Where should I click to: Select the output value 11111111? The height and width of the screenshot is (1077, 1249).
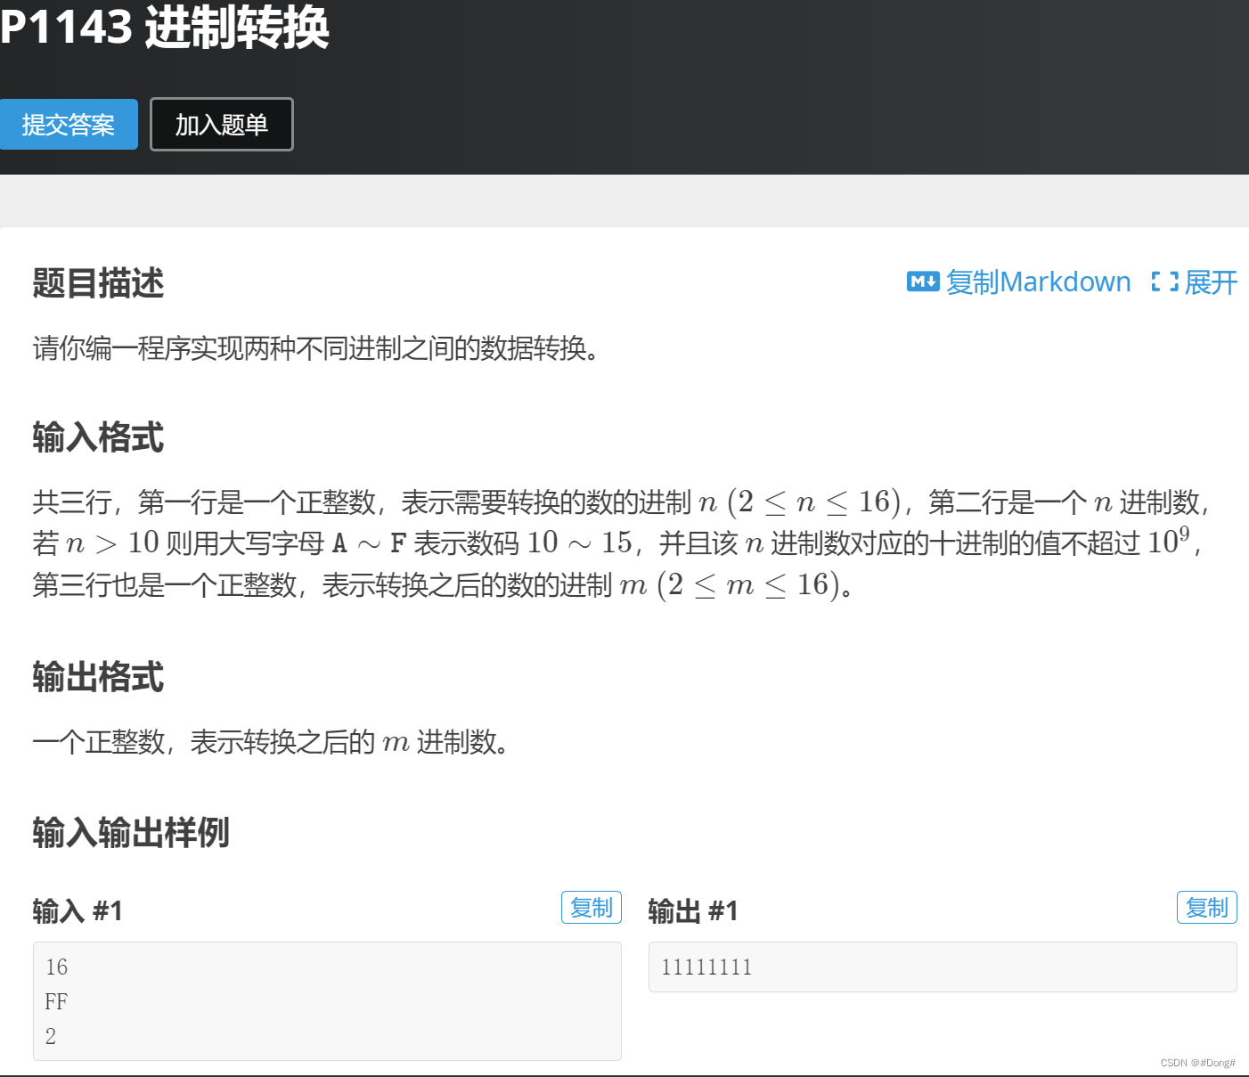click(x=706, y=967)
